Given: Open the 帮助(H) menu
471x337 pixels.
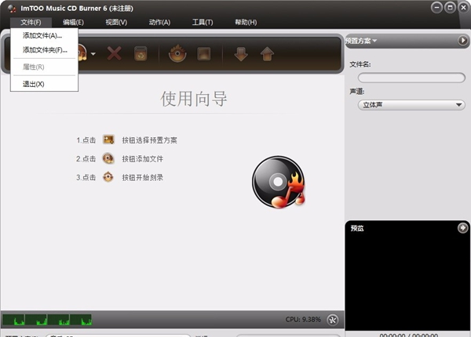Looking at the screenshot, I should pos(246,22).
